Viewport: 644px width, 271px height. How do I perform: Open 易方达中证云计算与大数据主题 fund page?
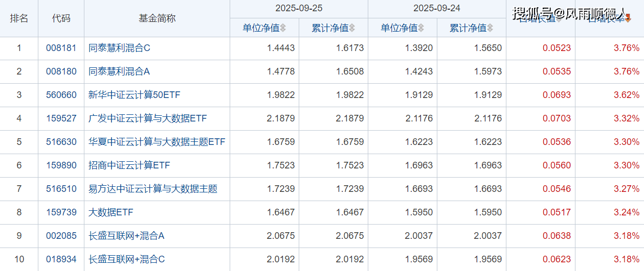coord(153,189)
